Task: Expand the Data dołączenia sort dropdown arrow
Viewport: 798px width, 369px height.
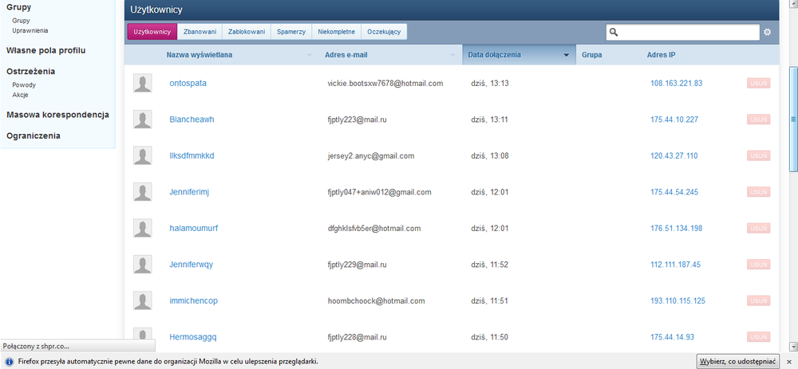Action: click(567, 56)
